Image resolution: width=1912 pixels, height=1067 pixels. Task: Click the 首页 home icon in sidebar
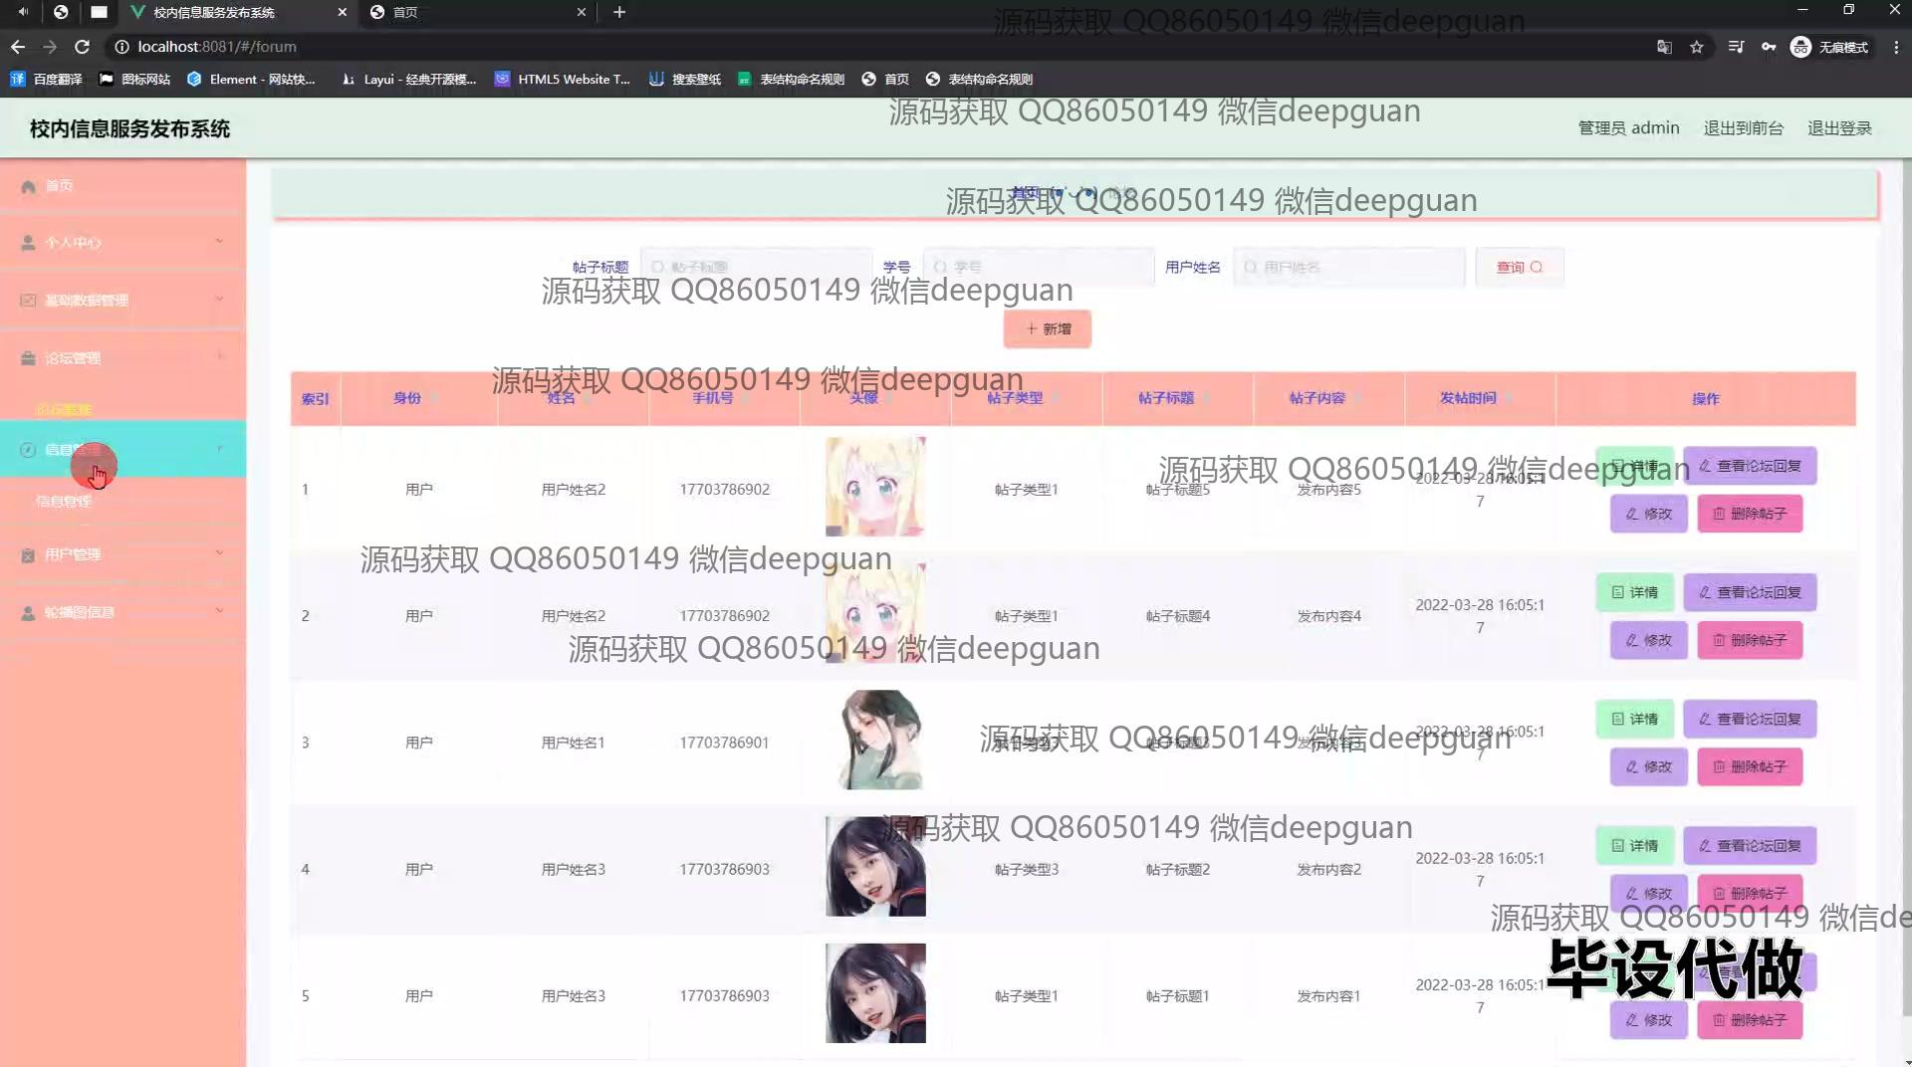28,186
